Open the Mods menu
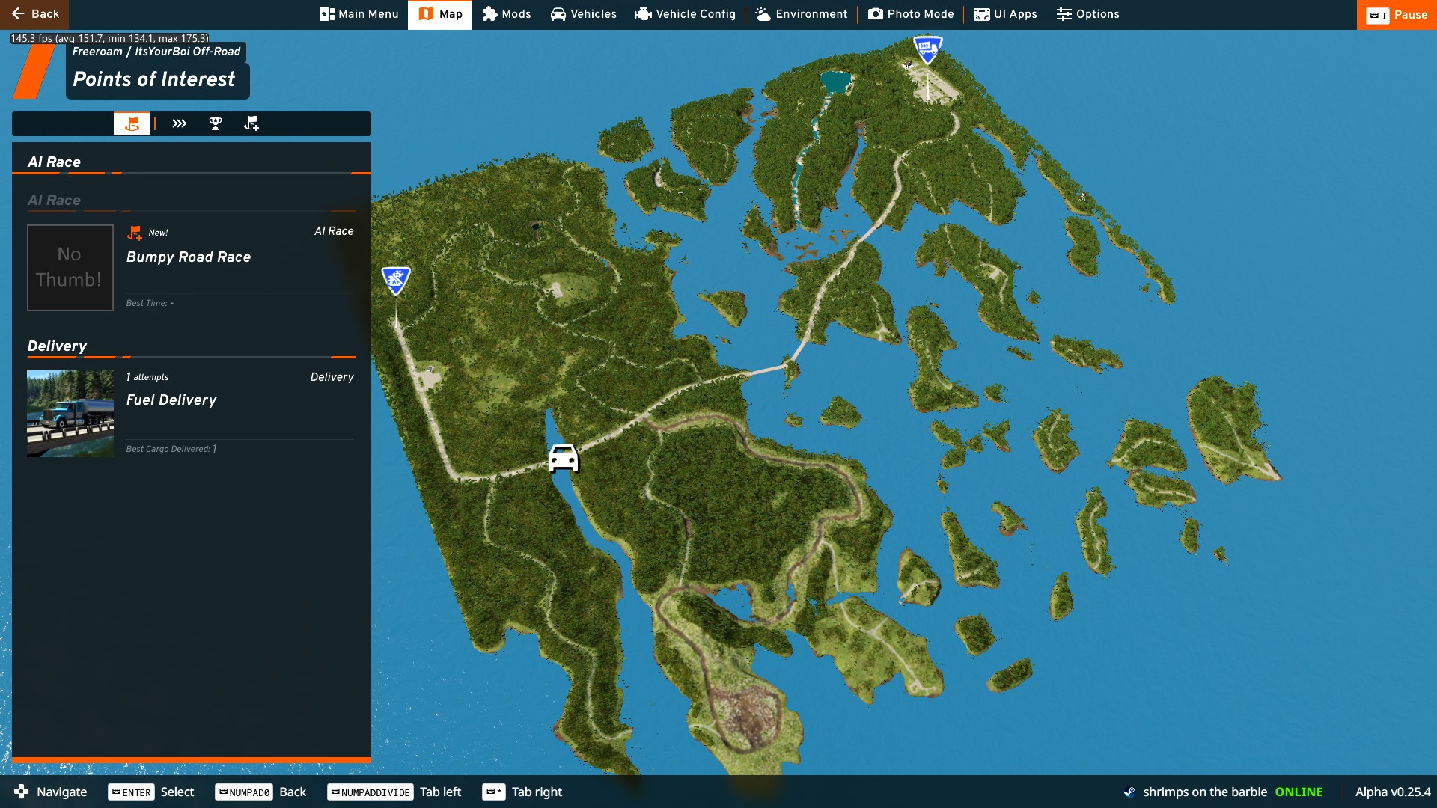 pyautogui.click(x=507, y=14)
